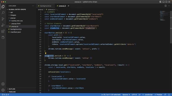172x96 pixels.
Task: Click the popup breadcrumb folder
Action: pos(41,10)
